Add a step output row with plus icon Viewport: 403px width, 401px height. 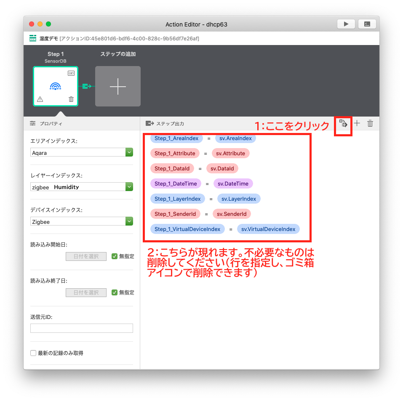point(357,123)
